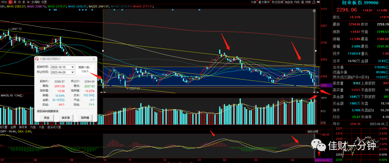Collapse side panel with arrow-bar icon
389x163 pixels.
[x=319, y=2]
